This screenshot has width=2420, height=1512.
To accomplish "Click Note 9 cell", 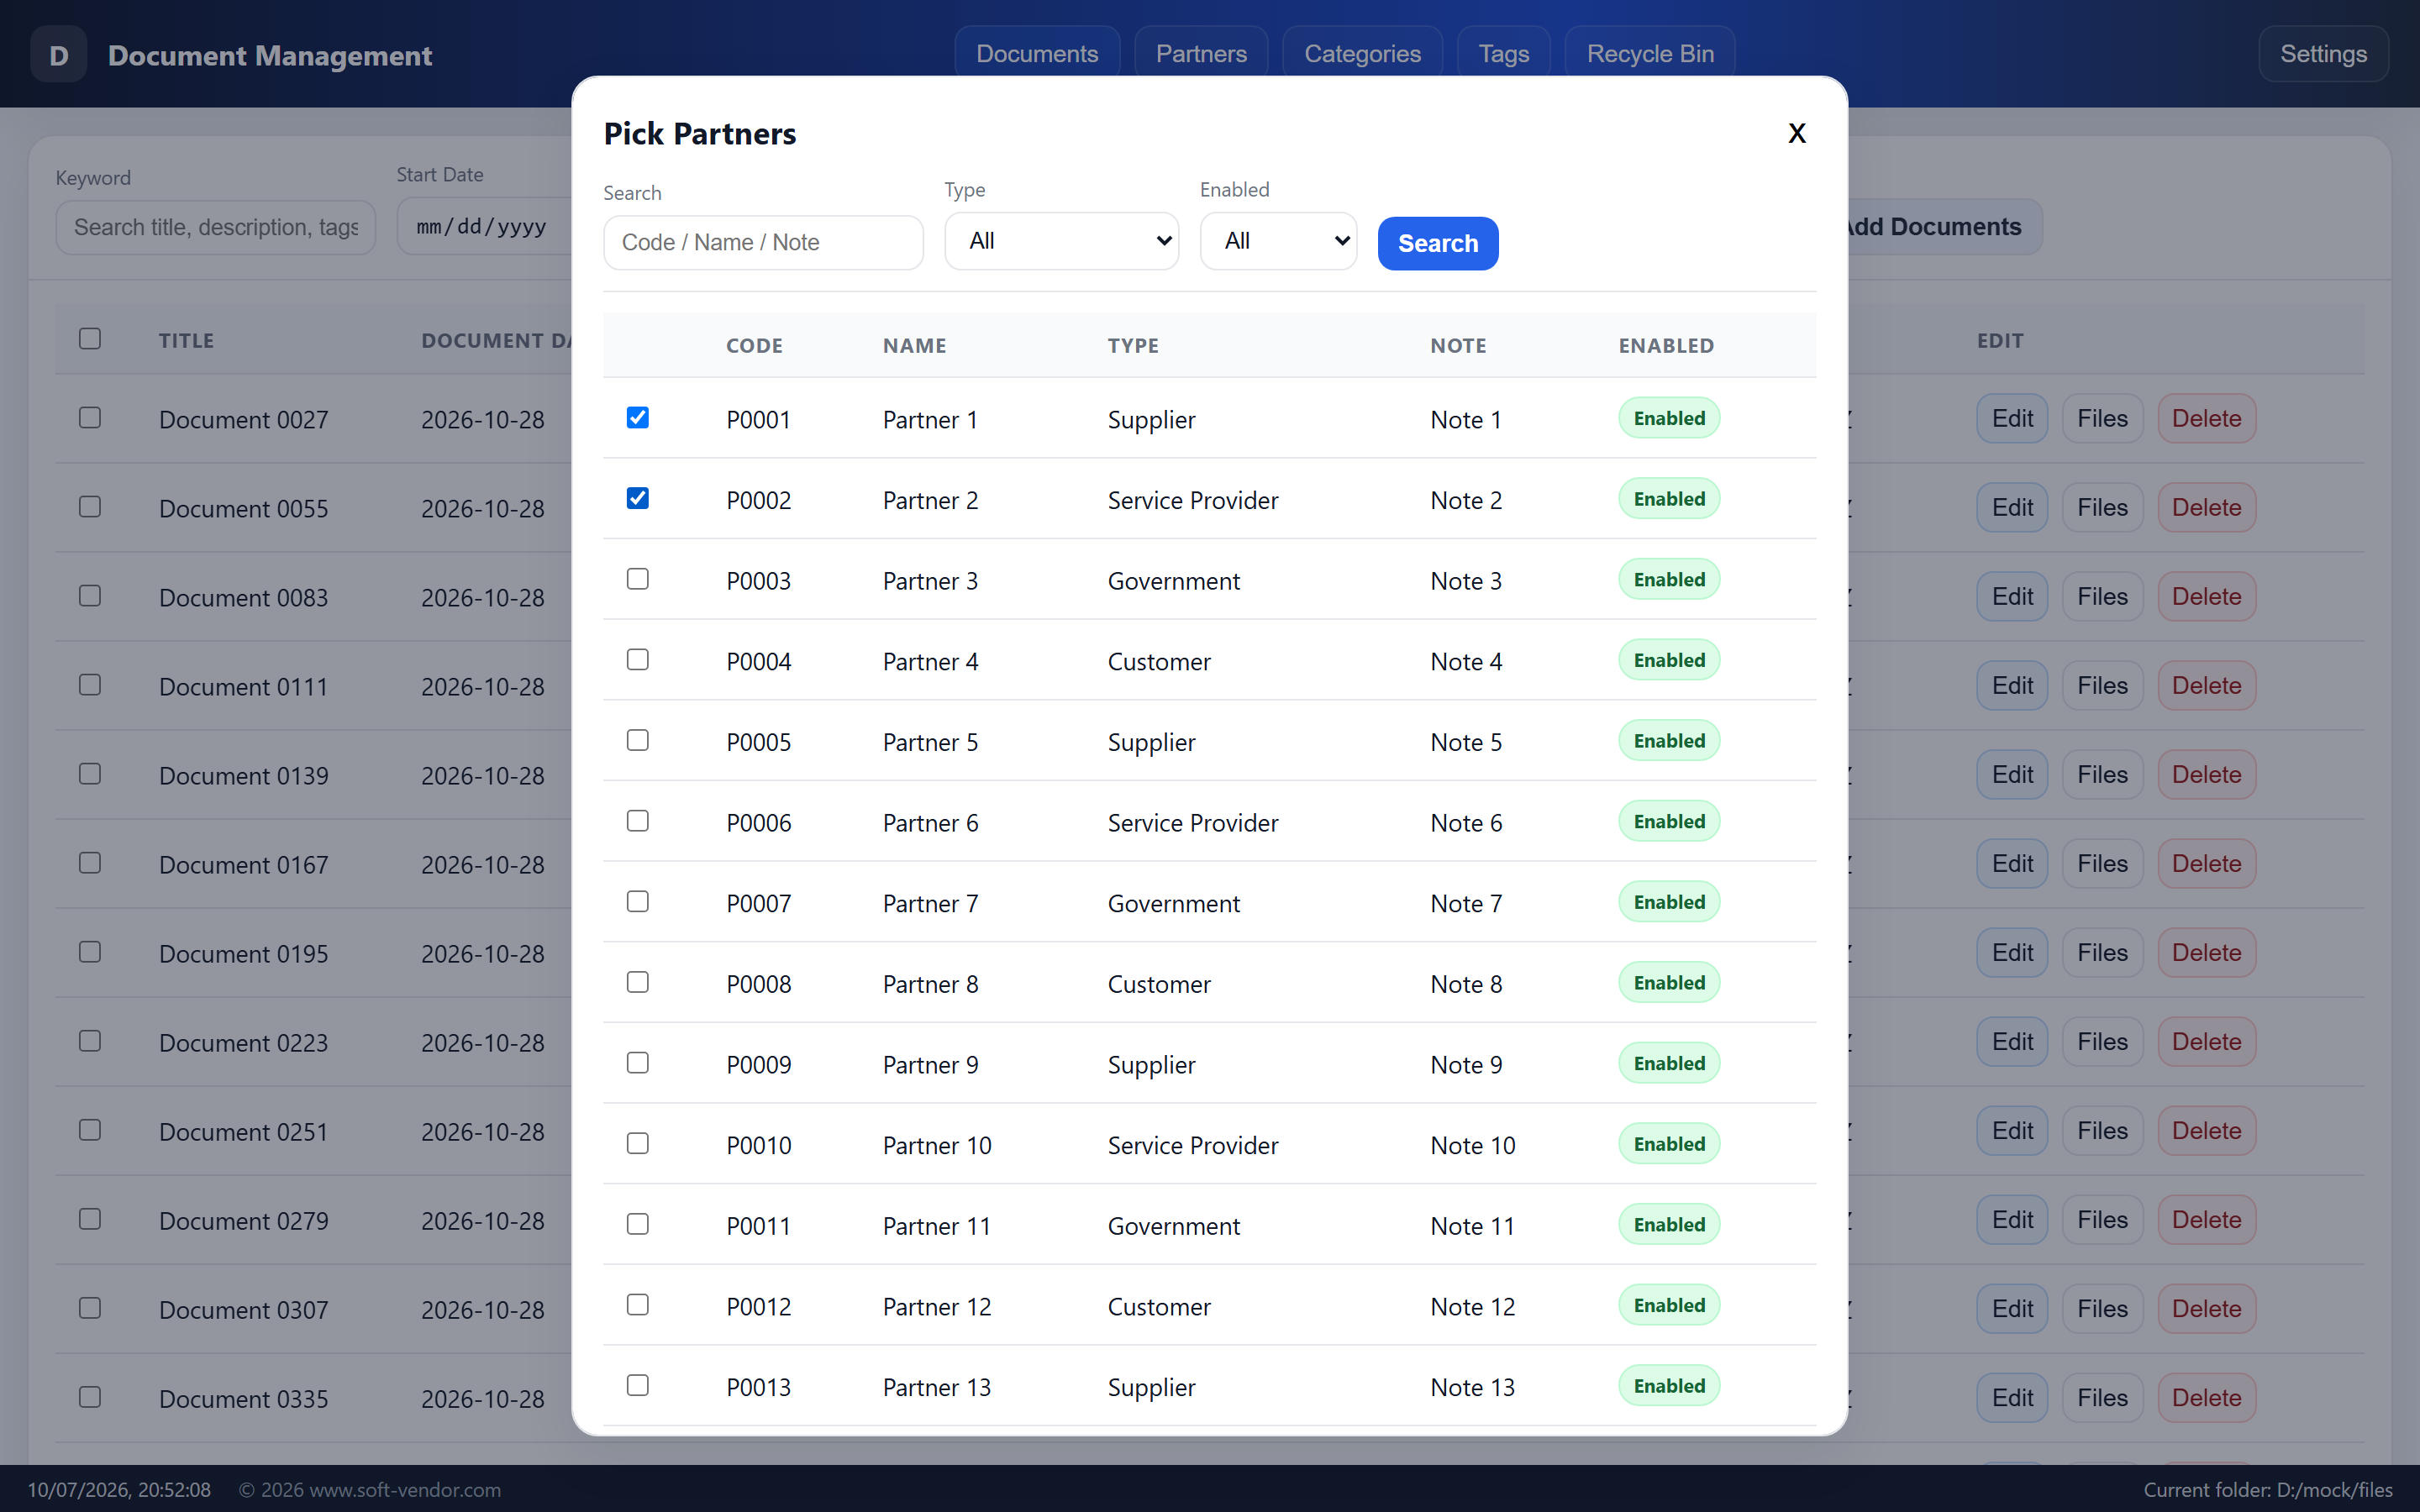I will [x=1466, y=1065].
